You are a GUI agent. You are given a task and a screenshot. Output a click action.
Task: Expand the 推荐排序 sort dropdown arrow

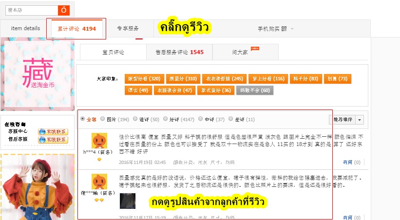[360, 120]
